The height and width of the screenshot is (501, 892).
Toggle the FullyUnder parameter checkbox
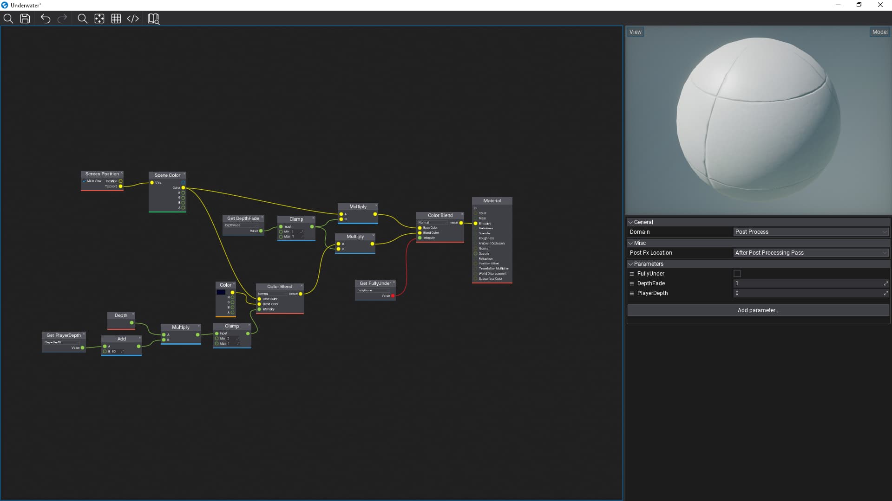[x=737, y=274]
